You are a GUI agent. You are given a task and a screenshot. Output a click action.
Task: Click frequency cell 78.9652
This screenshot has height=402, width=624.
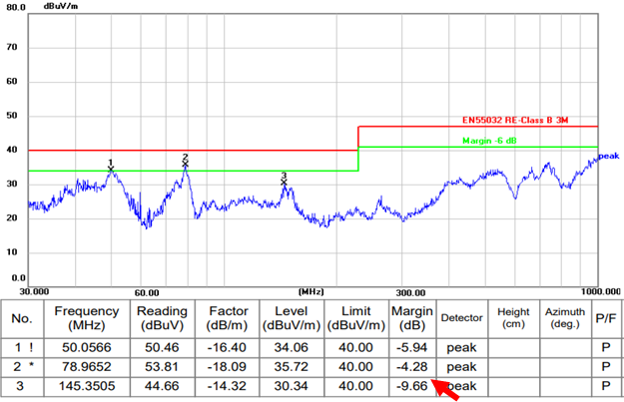(x=87, y=367)
